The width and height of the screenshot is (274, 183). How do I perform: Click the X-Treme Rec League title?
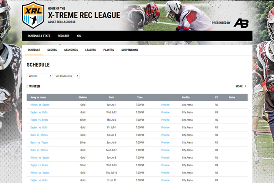[84, 15]
